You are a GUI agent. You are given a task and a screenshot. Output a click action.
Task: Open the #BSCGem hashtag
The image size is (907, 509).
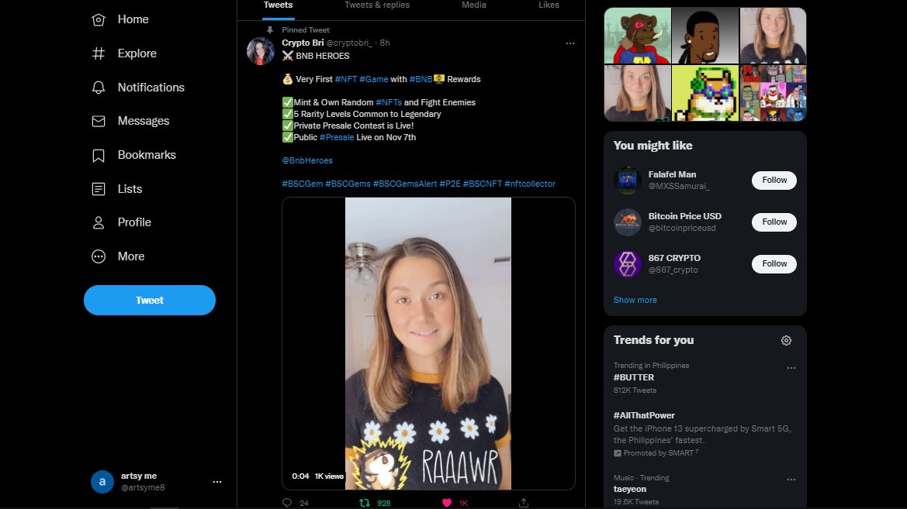tap(303, 184)
